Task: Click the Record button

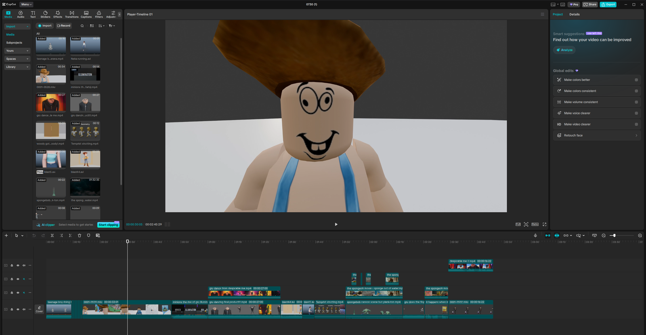Action: click(x=64, y=26)
